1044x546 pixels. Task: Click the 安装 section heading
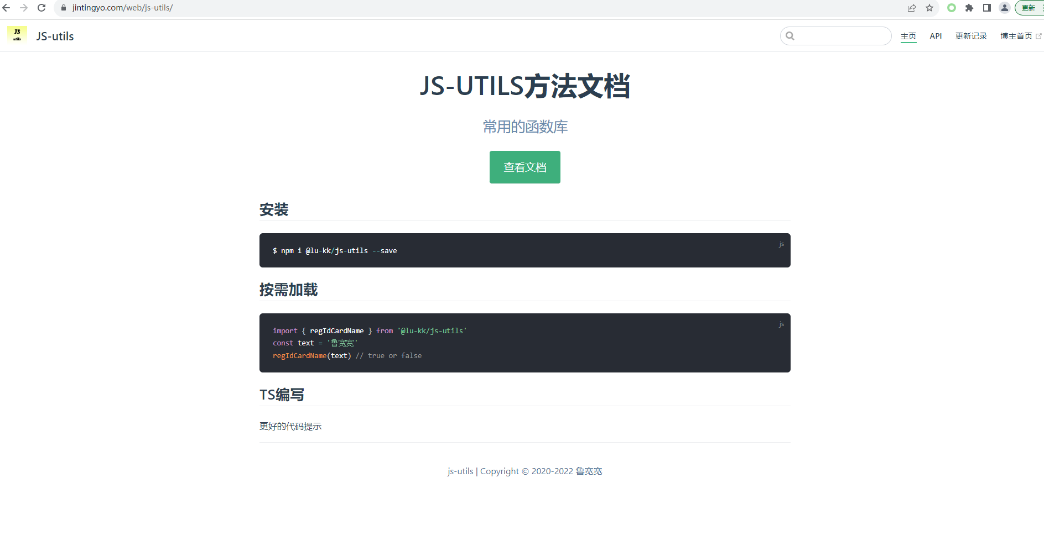pyautogui.click(x=274, y=209)
